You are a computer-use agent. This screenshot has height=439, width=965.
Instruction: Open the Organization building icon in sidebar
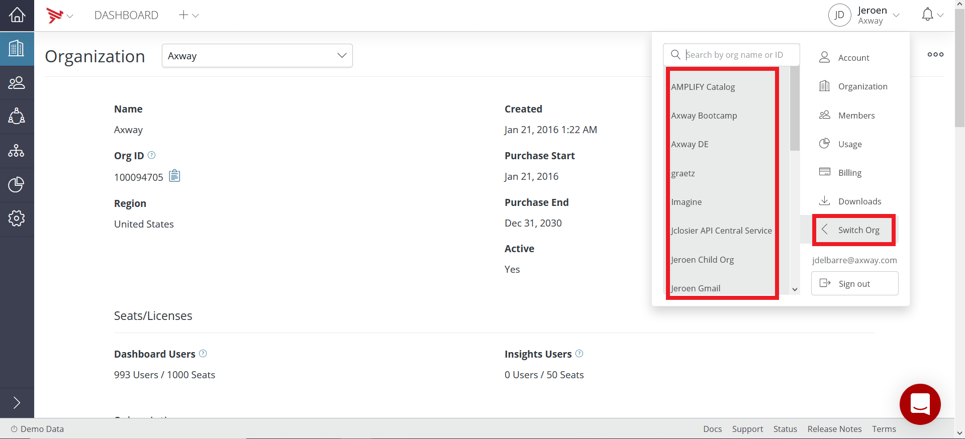(17, 48)
